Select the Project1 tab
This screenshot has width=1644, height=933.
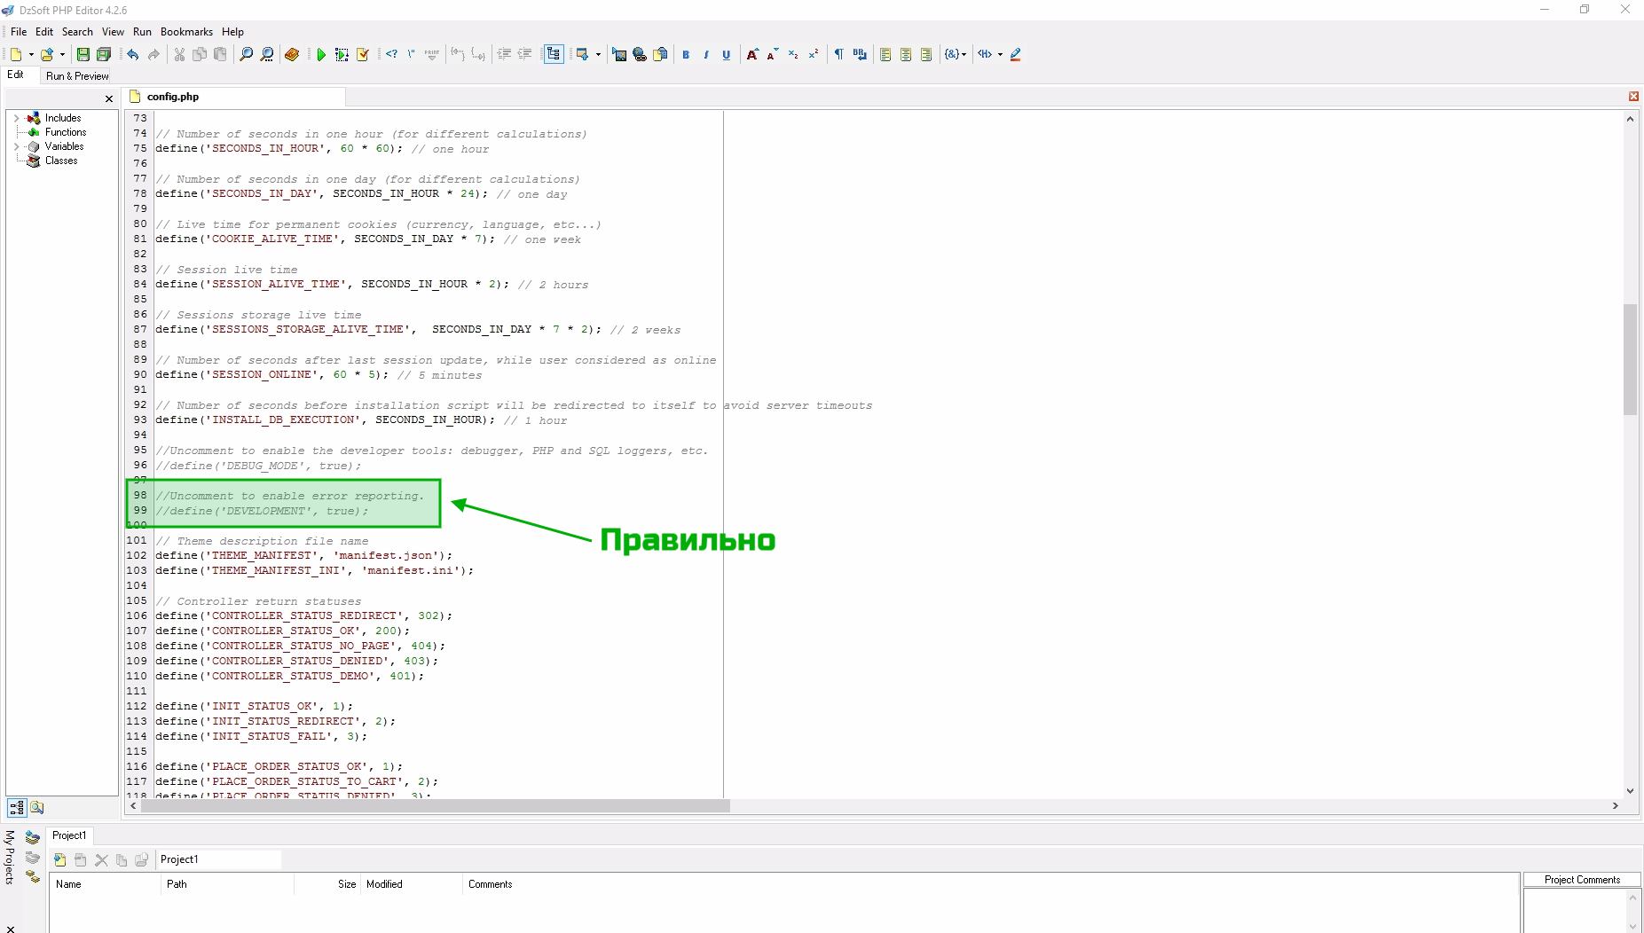click(x=69, y=835)
